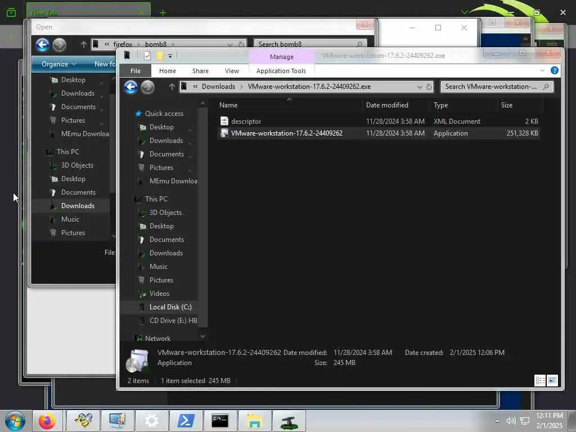Open the File ribbon tab
The image size is (576, 432).
tap(136, 71)
